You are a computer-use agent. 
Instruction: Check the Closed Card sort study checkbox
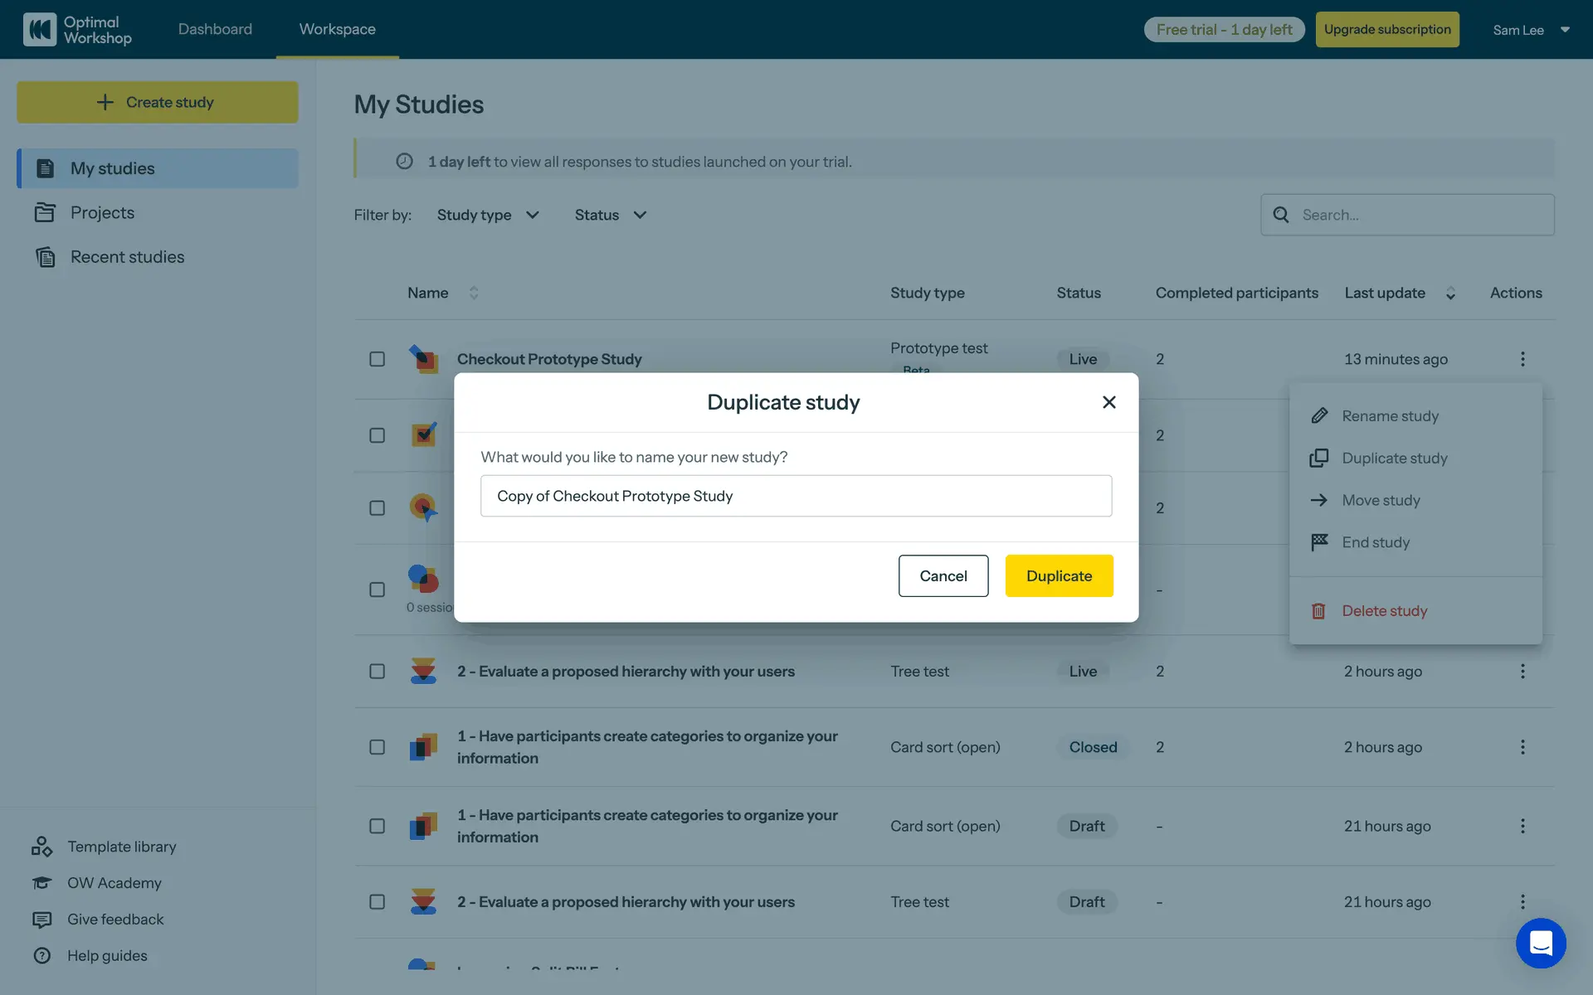point(377,747)
